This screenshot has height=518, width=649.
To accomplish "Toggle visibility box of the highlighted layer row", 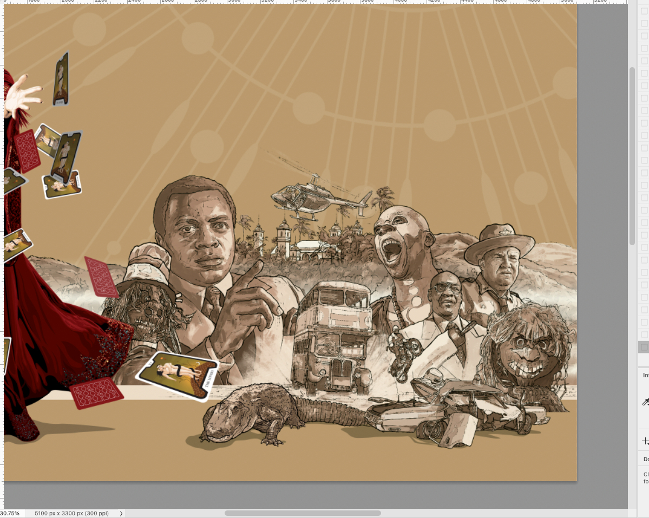I will tap(645, 347).
